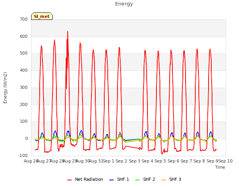249x187 pixels.
Task: Click the SI_met annotation label
Action: pyautogui.click(x=42, y=16)
